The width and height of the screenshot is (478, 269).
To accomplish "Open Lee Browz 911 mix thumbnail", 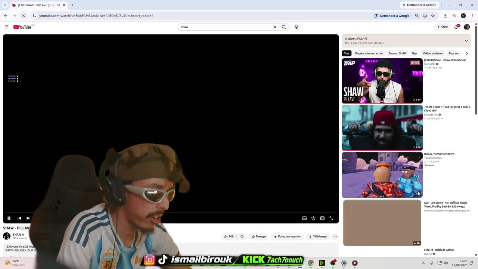I will 382,223.
